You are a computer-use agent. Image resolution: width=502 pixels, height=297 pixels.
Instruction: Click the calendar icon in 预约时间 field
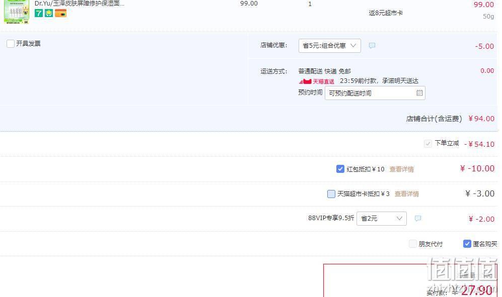click(x=419, y=93)
